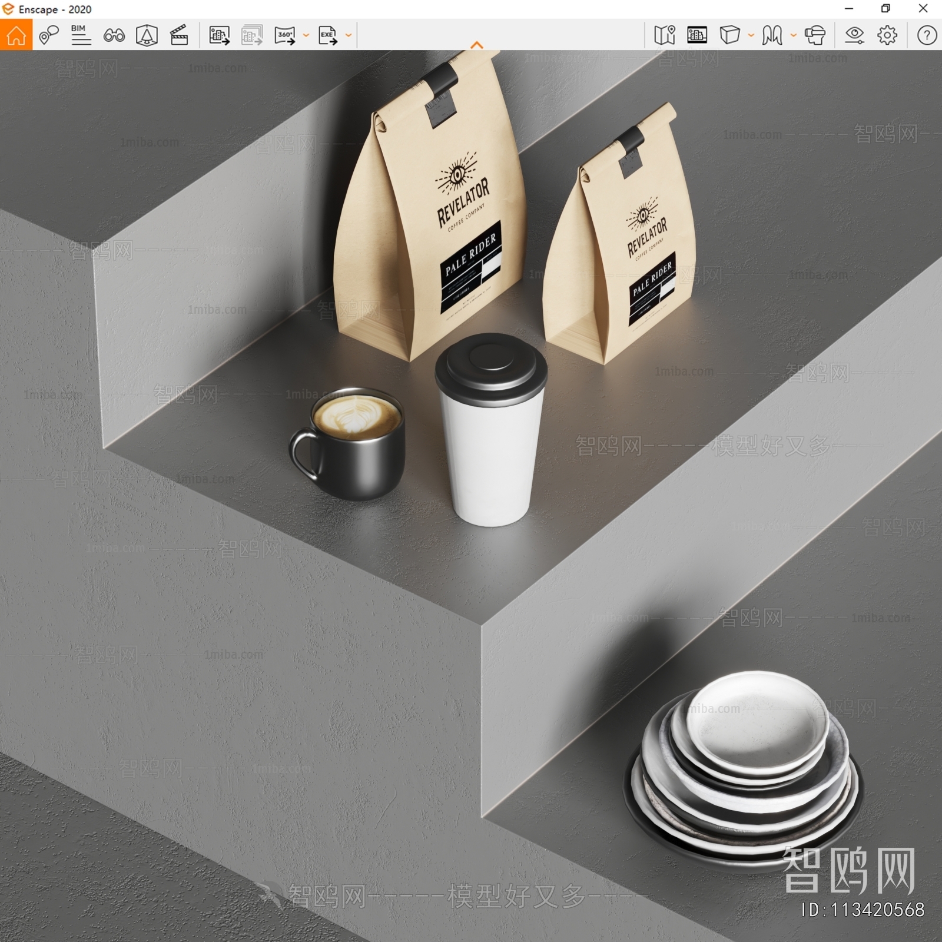Click the 360 panorama export icon
942x942 pixels.
285,35
